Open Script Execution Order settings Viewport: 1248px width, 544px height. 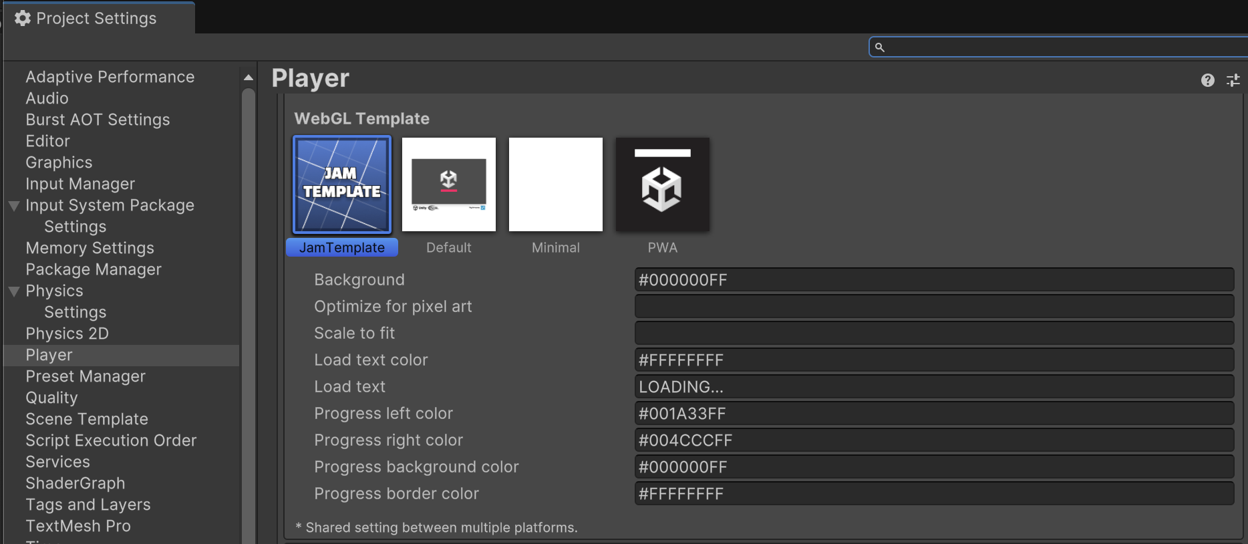click(111, 440)
